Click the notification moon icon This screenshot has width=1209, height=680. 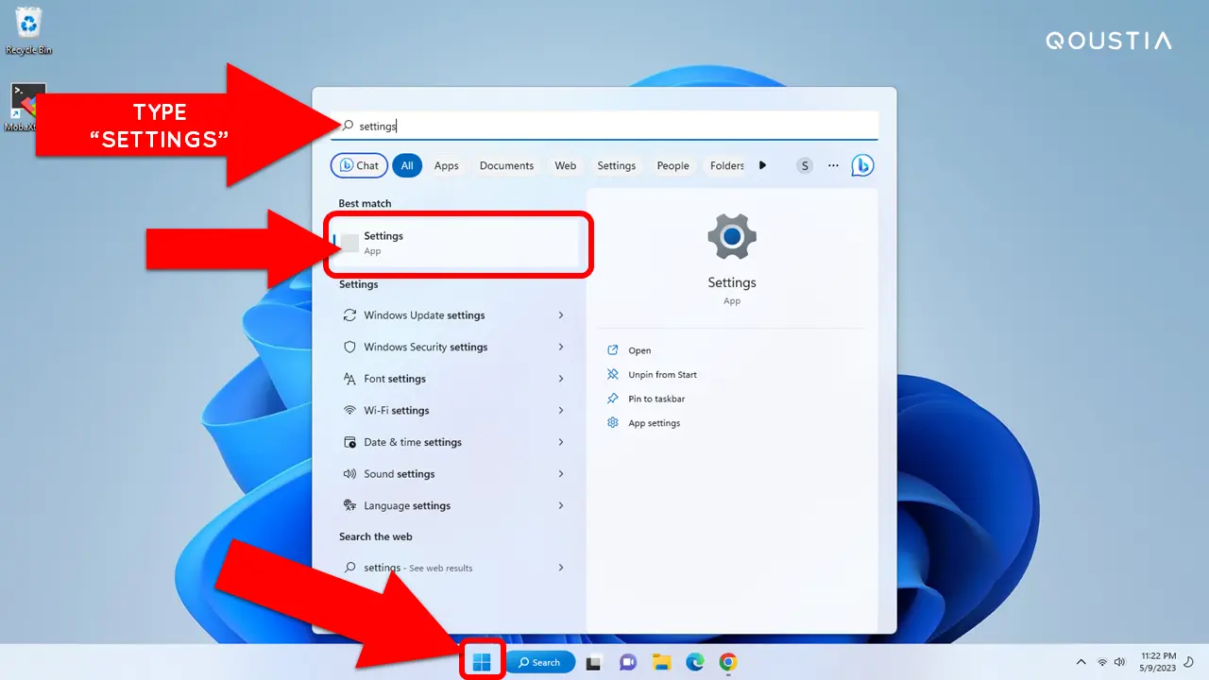coord(1188,662)
